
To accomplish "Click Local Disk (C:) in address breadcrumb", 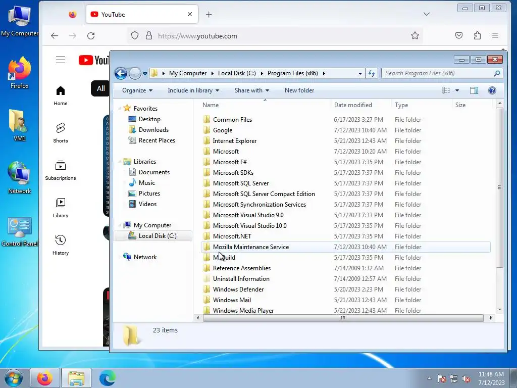I will [x=237, y=73].
